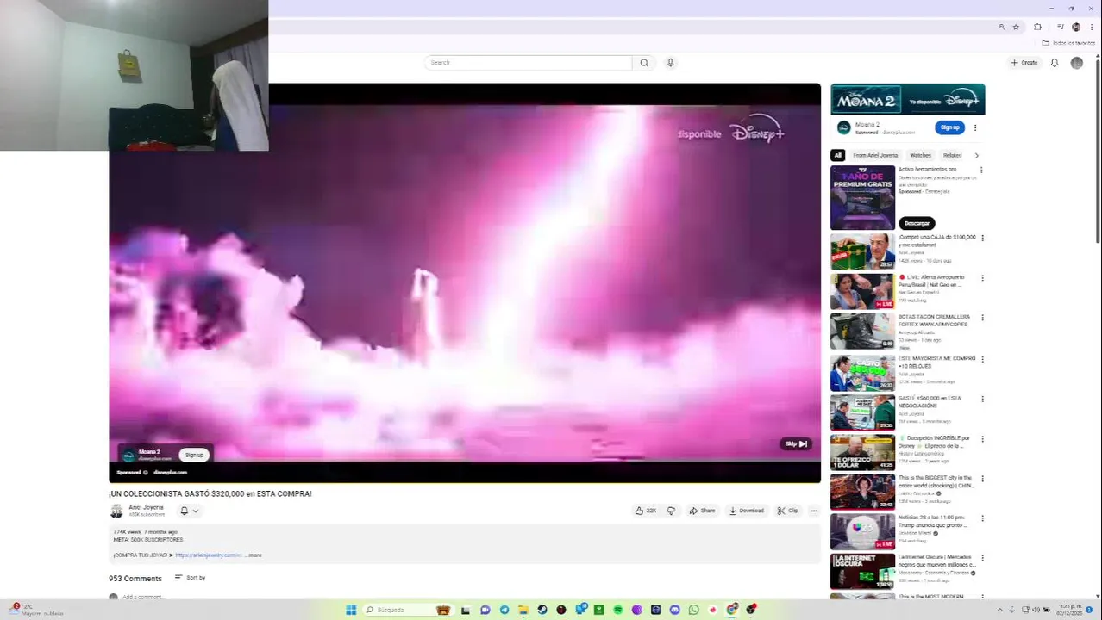Open options for Alerta Aeropuerto video
Image resolution: width=1102 pixels, height=620 pixels.
(981, 279)
